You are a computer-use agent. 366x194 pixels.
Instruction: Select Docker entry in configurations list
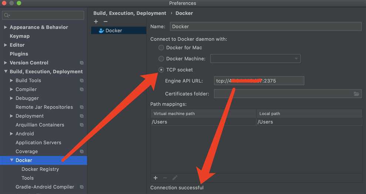118,31
